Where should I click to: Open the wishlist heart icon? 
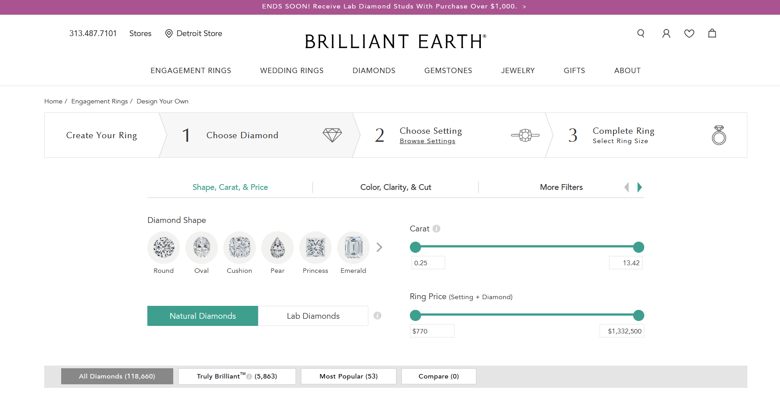689,33
